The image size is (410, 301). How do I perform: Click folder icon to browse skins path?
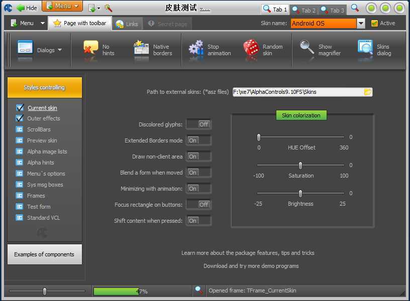(x=368, y=92)
